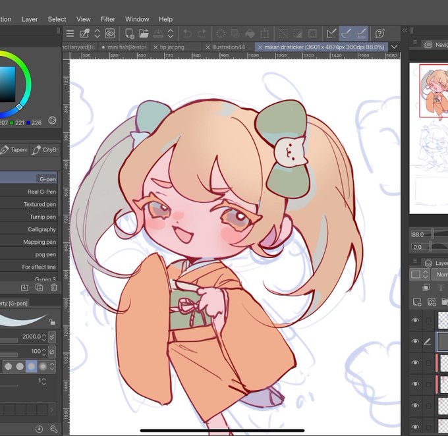
Task: Adjust the opacity 100 stepper arrows
Action: click(x=43, y=352)
